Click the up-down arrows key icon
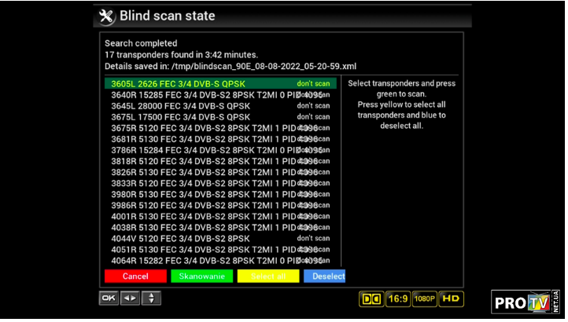568x322 pixels. (151, 298)
